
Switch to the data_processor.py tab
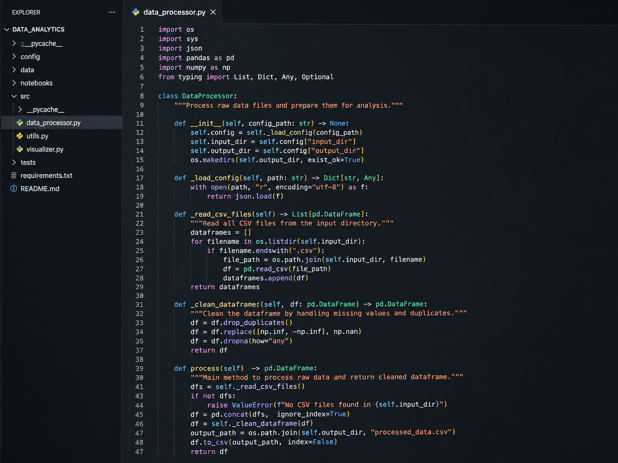174,12
